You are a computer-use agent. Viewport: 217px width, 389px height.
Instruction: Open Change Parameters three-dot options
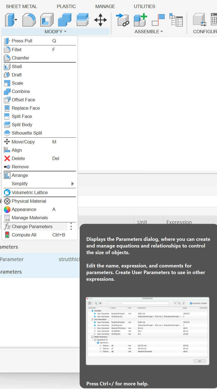pyautogui.click(x=71, y=226)
